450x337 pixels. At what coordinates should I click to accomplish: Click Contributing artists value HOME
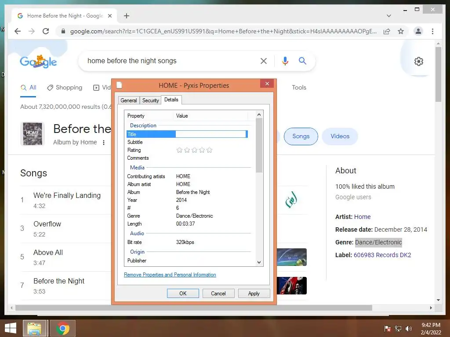[183, 176]
